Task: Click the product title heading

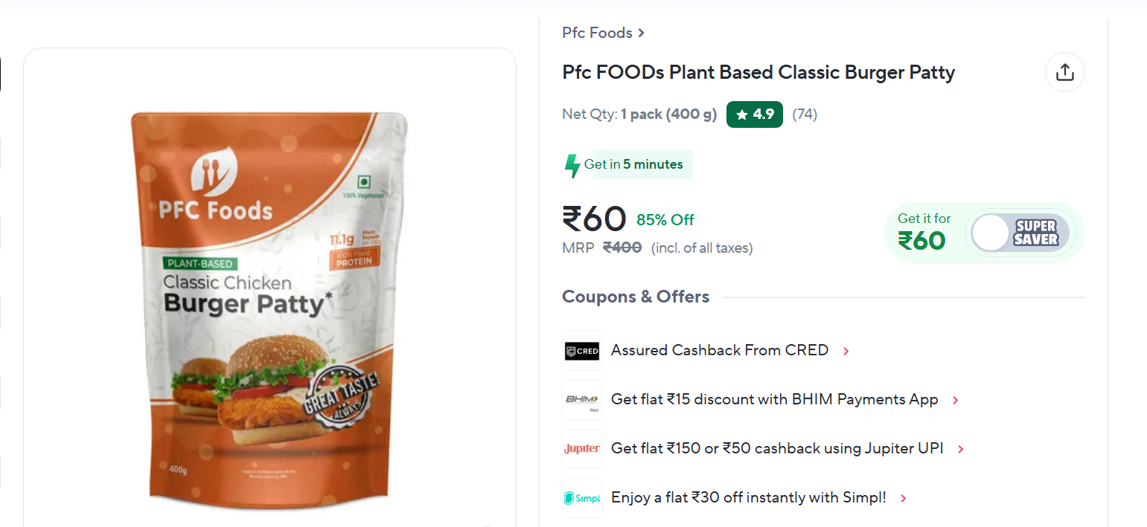Action: [758, 72]
